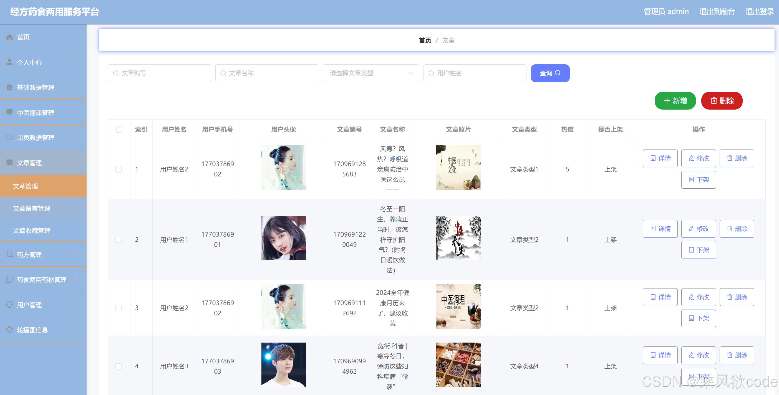This screenshot has width=779, height=395.
Task: Click 退出登录 link in top bar
Action: pyautogui.click(x=759, y=11)
